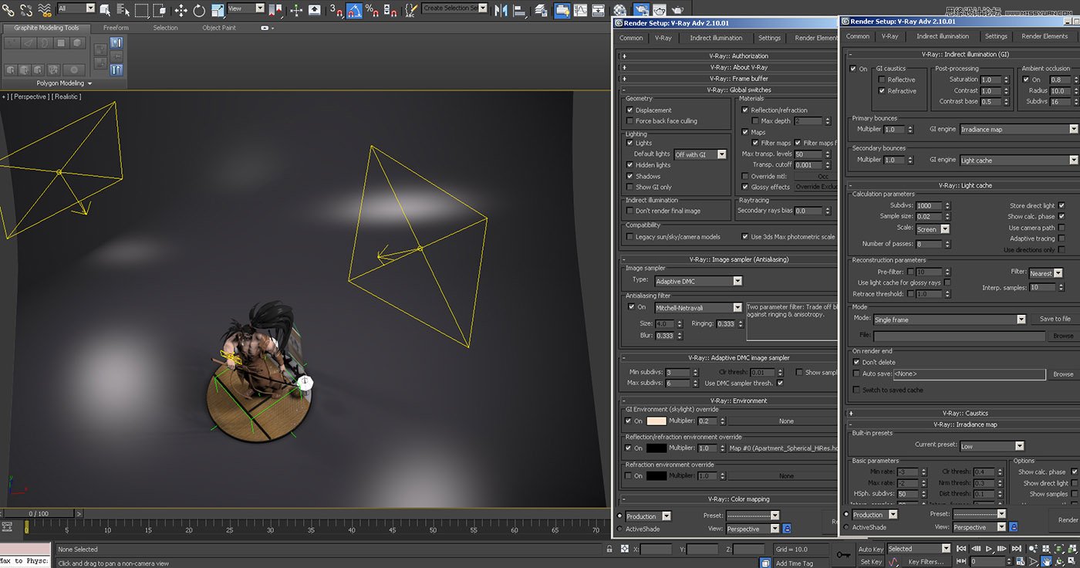Activate the Select and Rotate tool
This screenshot has height=568, width=1080.
click(199, 10)
